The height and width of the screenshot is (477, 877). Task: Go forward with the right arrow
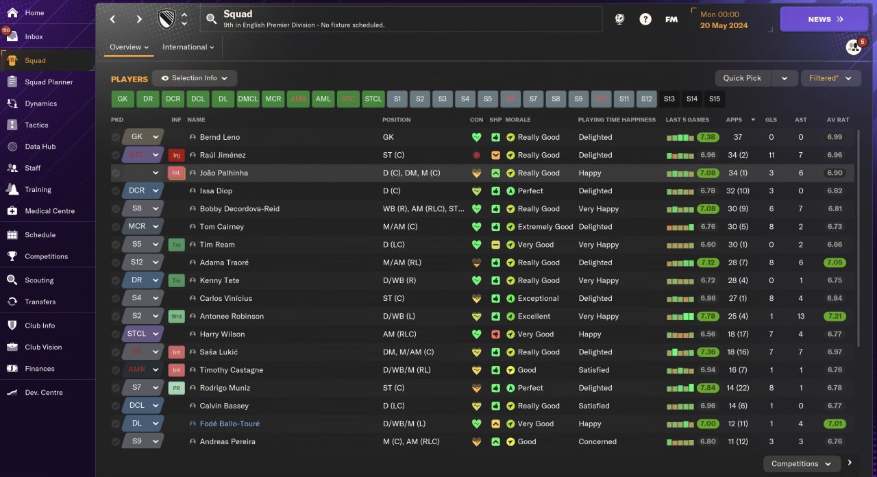click(139, 19)
